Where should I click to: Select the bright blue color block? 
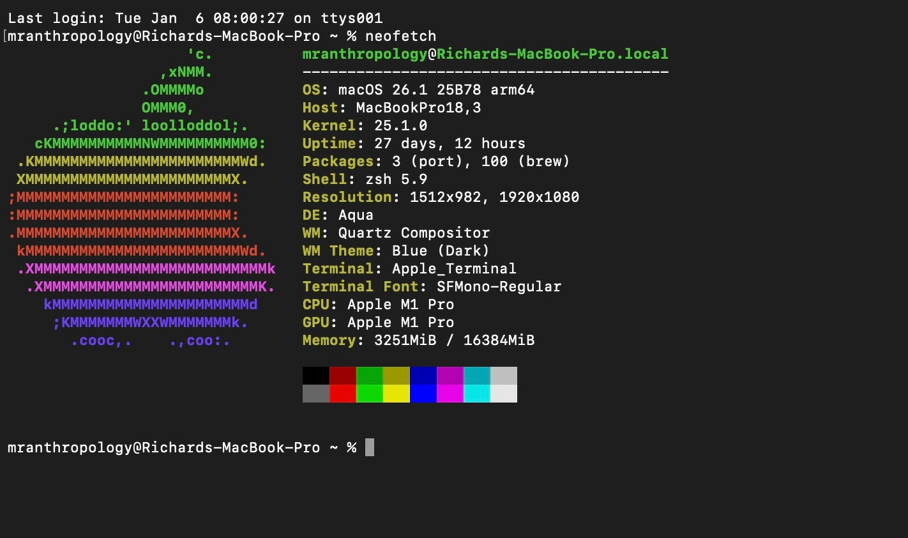coord(423,394)
